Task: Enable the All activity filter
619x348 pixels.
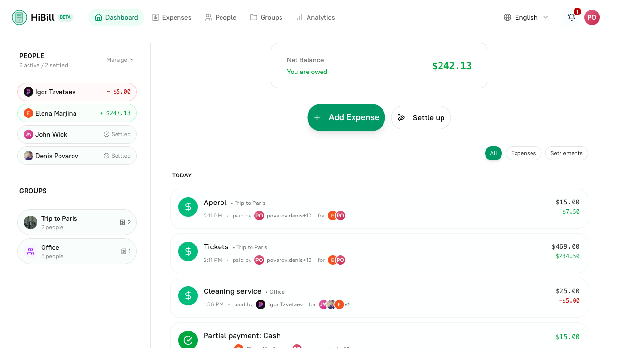Action: coord(493,153)
